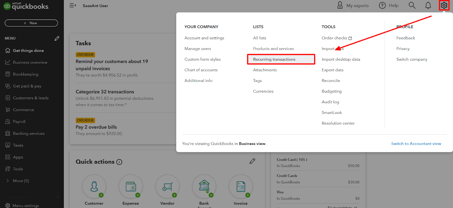
Task: Add a Bank deposit quick action icon
Action: click(x=204, y=186)
